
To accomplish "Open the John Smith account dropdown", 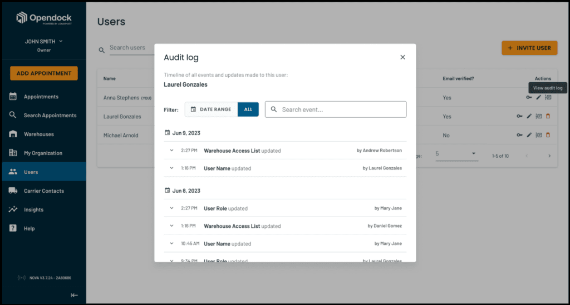I will click(43, 41).
